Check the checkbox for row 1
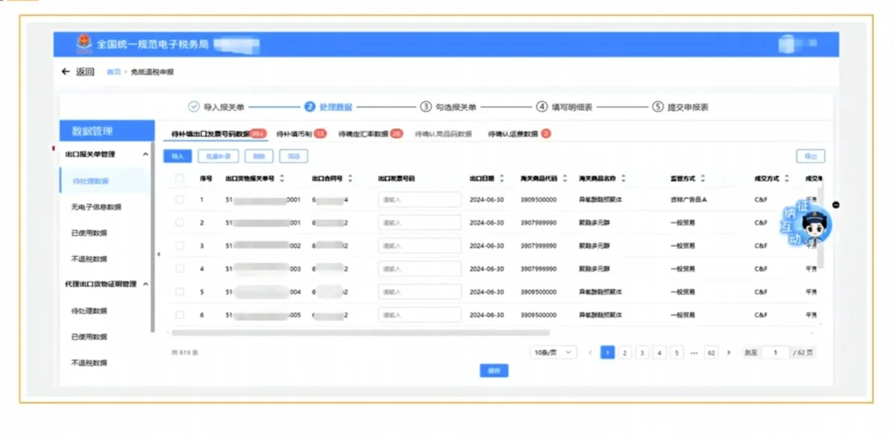Viewport: 894px width, 435px height. [180, 199]
